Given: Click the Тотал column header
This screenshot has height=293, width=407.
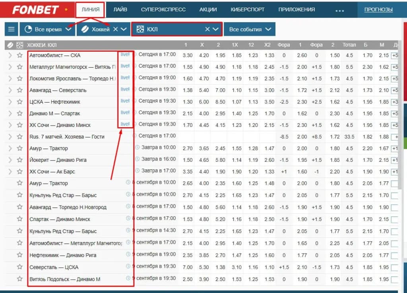Looking at the screenshot, I should pos(349,45).
